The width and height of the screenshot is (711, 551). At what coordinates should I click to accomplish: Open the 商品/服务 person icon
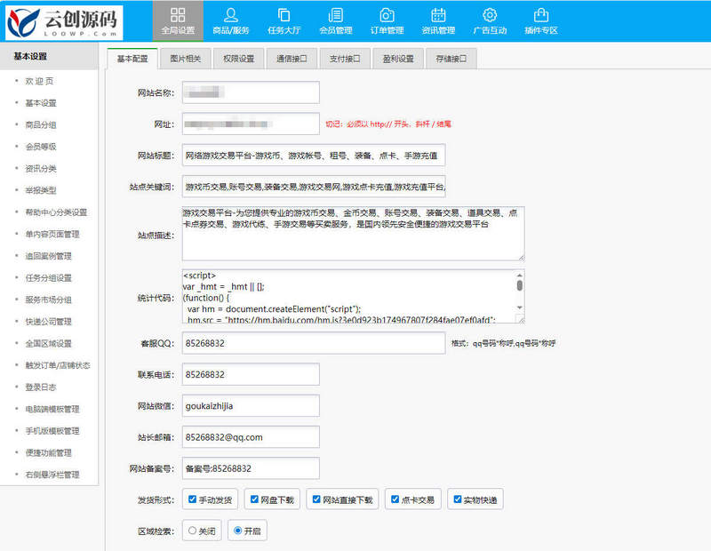click(x=231, y=15)
